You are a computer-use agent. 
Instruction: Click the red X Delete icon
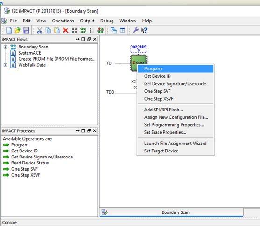66,30
